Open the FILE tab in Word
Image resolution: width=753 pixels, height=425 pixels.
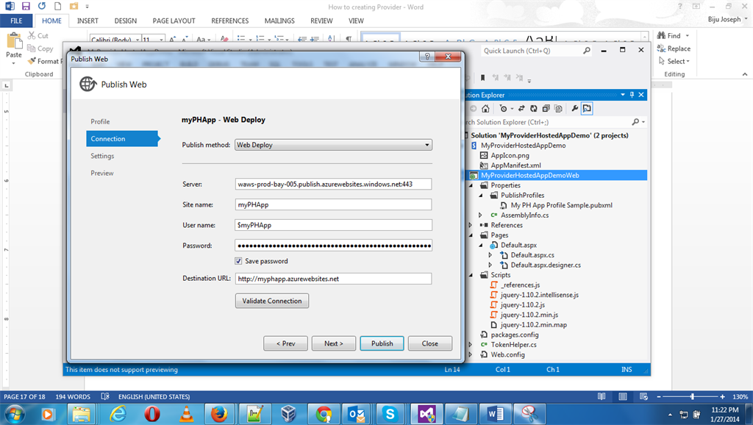pos(16,21)
